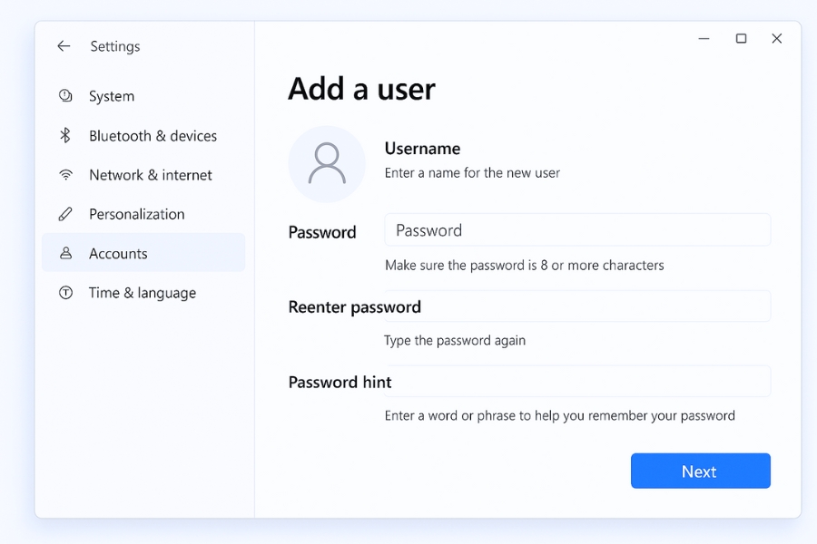Open the Time & language settings page
This screenshot has width=817, height=544.
pos(142,292)
